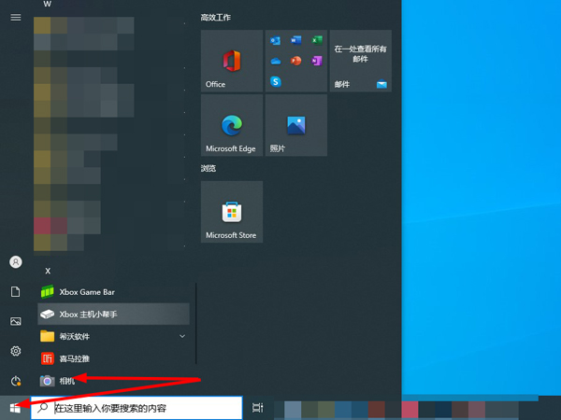
Task: Open Excel in the Office folder tile
Action: click(x=317, y=40)
